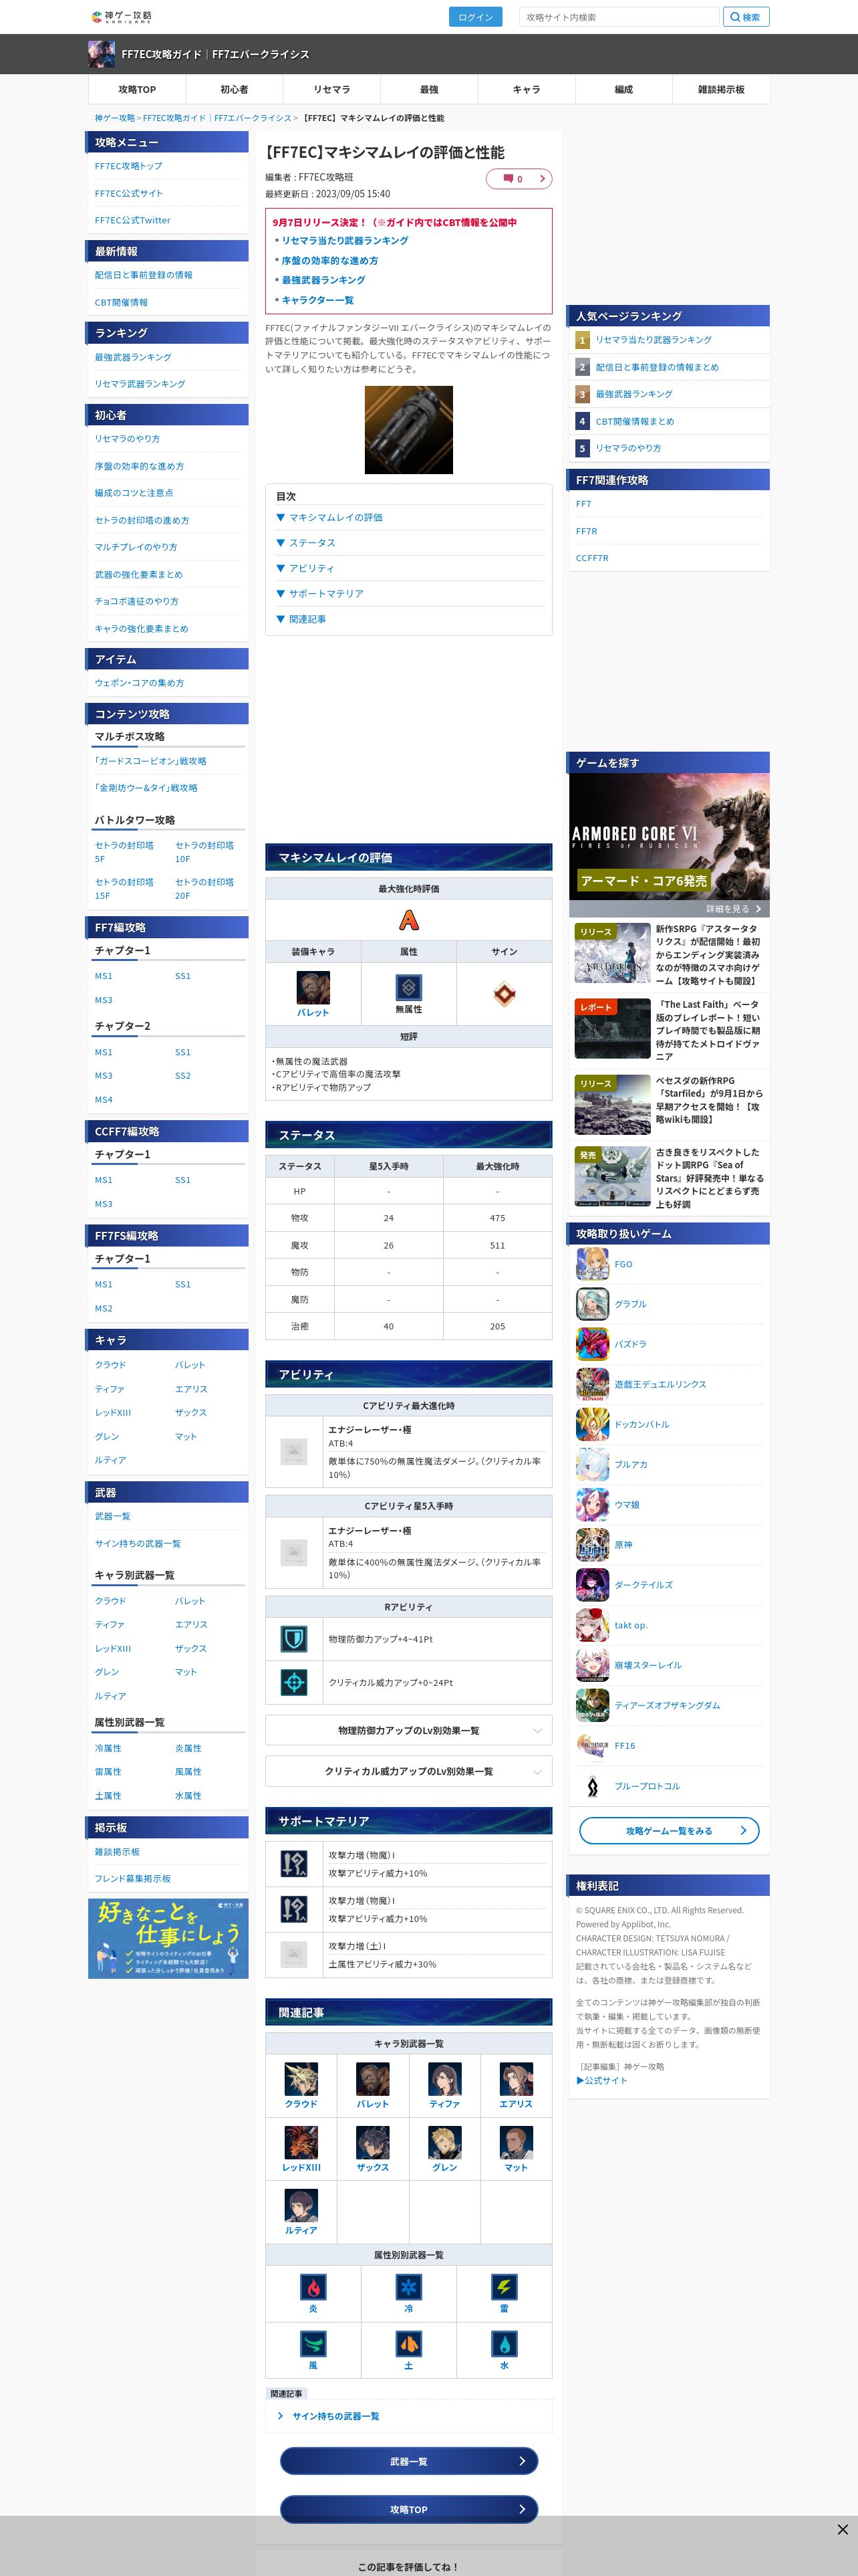Open 編成 navigation tab
Screen dimensions: 858x2576
[x=623, y=89]
